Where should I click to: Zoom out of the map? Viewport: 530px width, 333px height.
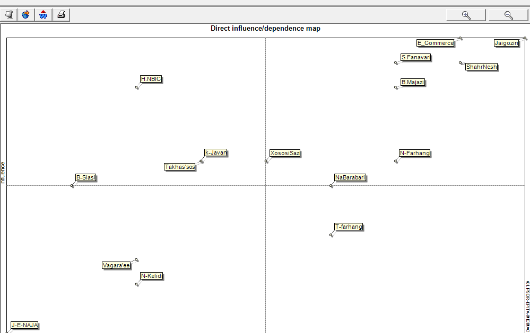[508, 15]
